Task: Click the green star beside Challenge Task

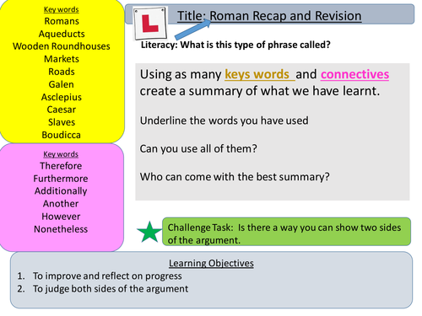Action: (149, 232)
